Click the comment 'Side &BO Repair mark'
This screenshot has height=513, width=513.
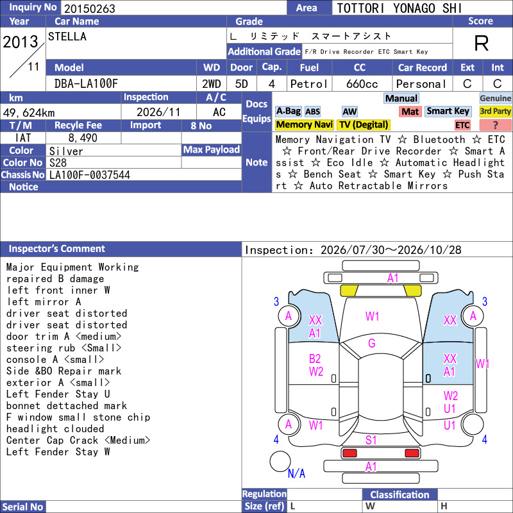tap(63, 371)
